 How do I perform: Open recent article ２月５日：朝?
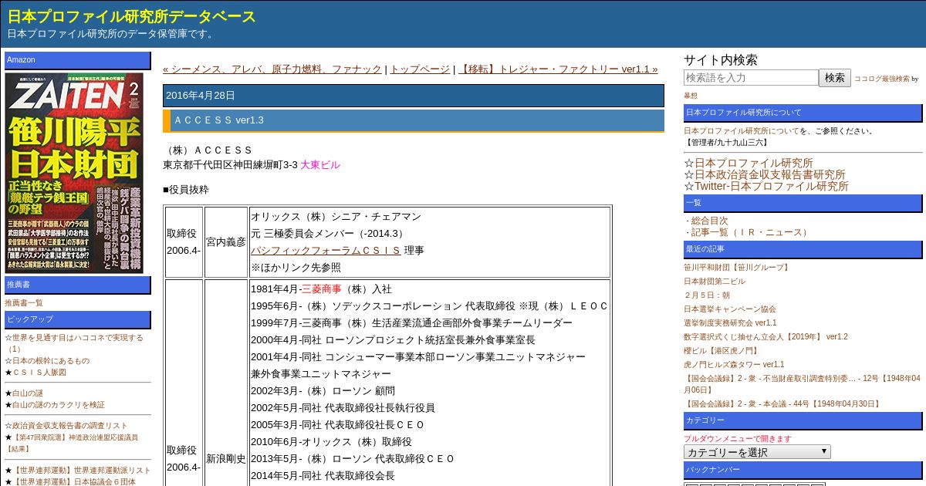pyautogui.click(x=707, y=295)
